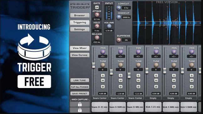This screenshot has width=203, height=114.
Task: Click the Save Preset button
Action: click(80, 93)
